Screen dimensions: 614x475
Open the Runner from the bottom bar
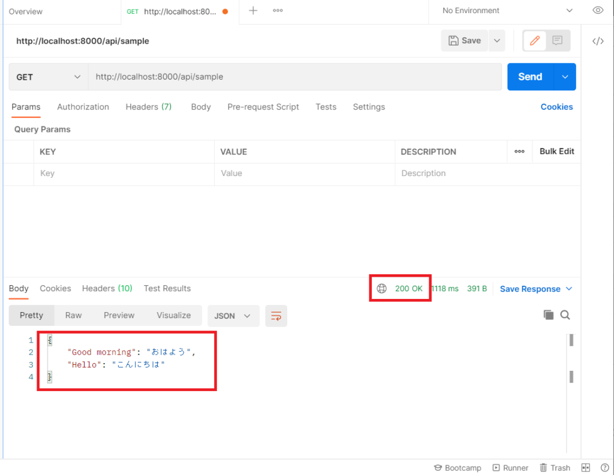(510, 468)
